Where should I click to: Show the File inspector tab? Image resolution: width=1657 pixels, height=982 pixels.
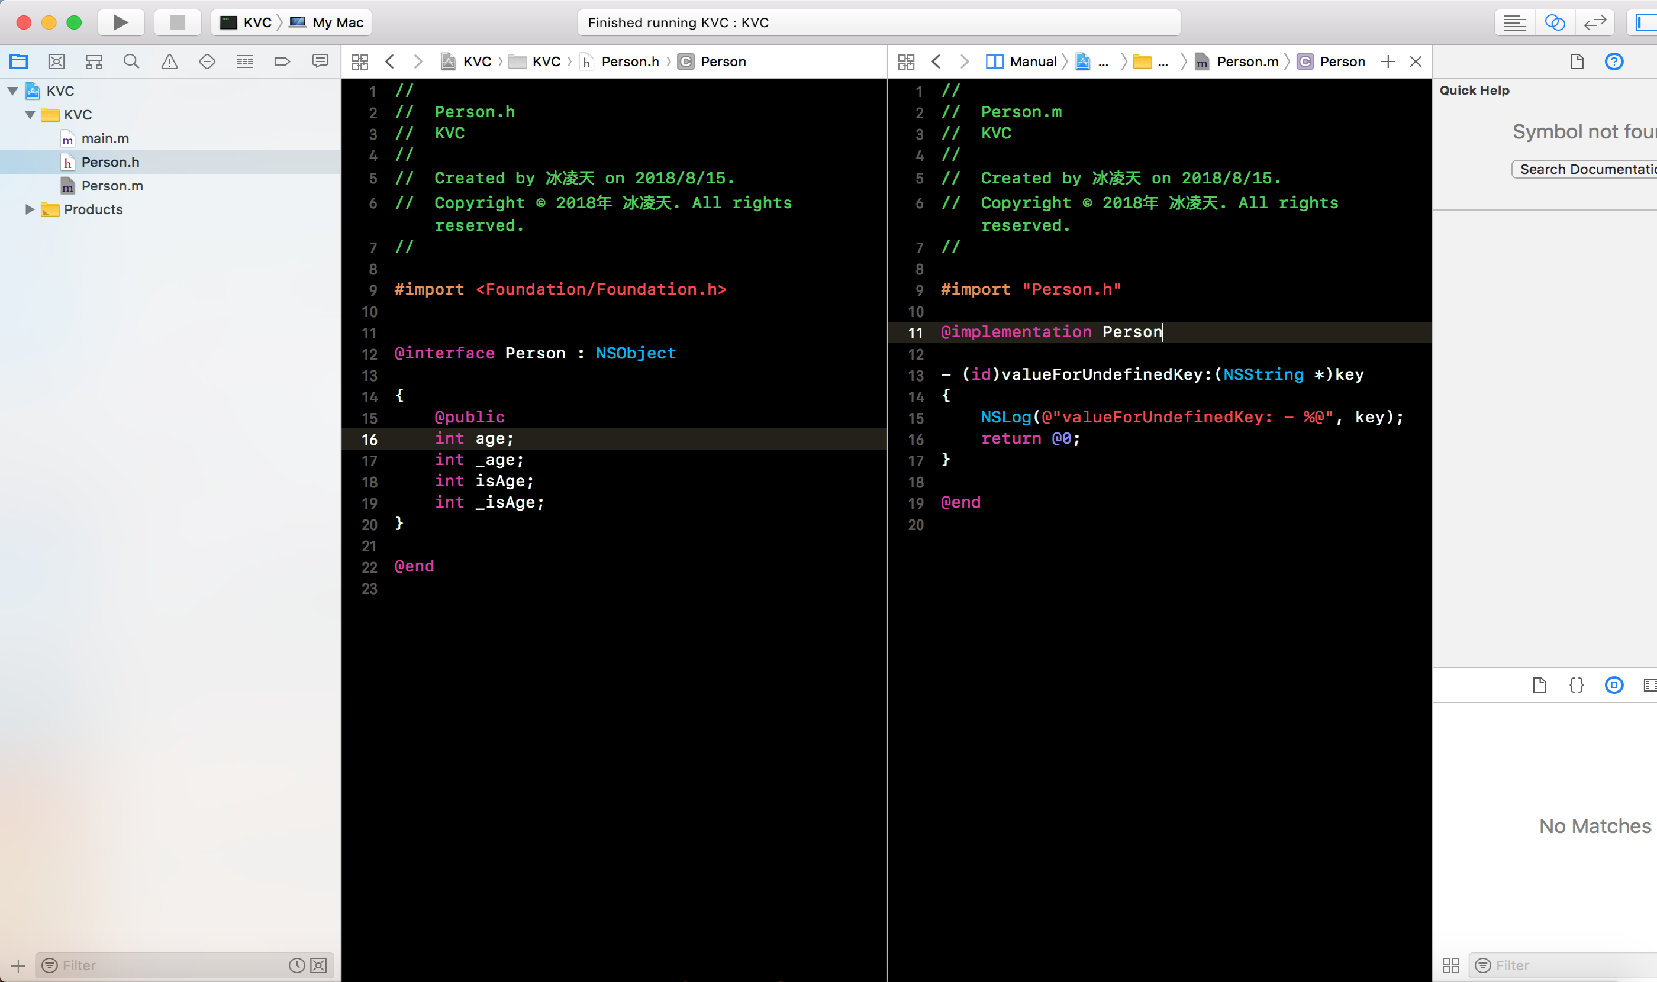(1577, 62)
